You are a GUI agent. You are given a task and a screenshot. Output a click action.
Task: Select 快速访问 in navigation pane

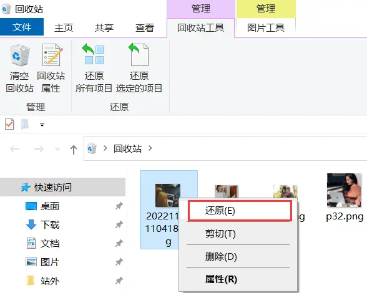(62, 187)
